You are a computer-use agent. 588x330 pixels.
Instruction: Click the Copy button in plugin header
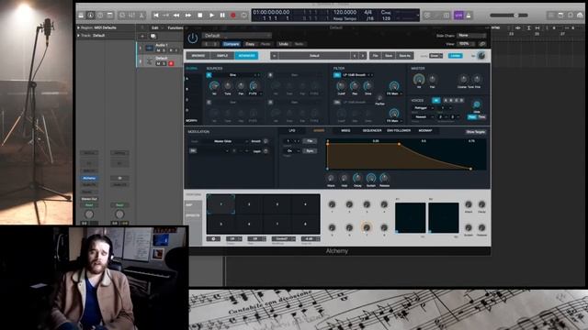[x=250, y=44]
